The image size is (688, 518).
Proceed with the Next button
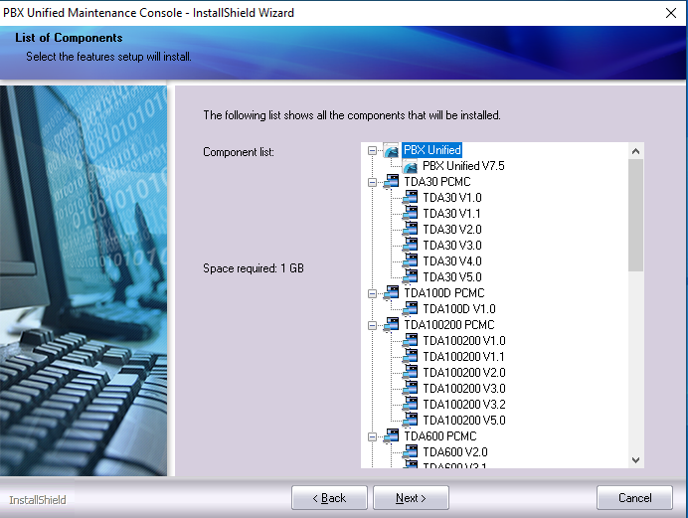(411, 498)
